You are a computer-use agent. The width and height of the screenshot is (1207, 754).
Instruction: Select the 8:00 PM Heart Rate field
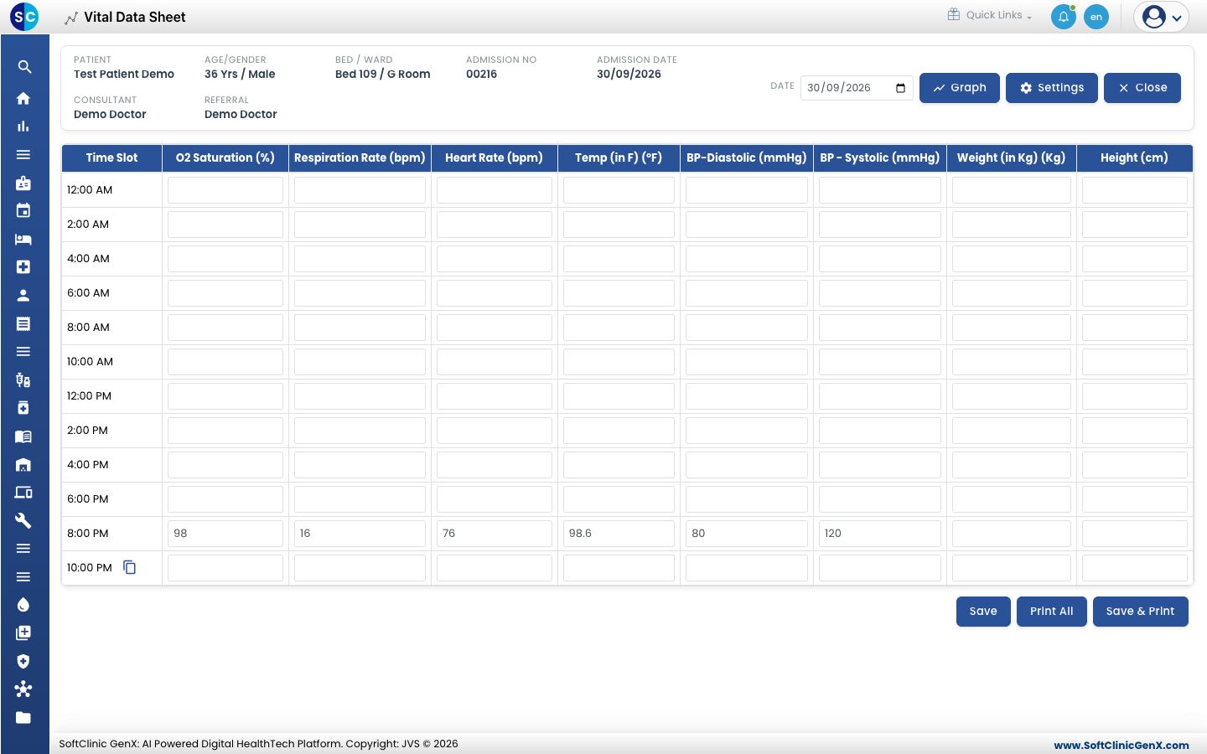coord(495,534)
